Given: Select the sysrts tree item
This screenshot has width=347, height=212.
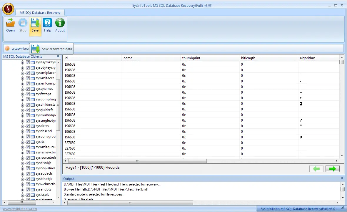Looking at the screenshot, I should (40, 142).
